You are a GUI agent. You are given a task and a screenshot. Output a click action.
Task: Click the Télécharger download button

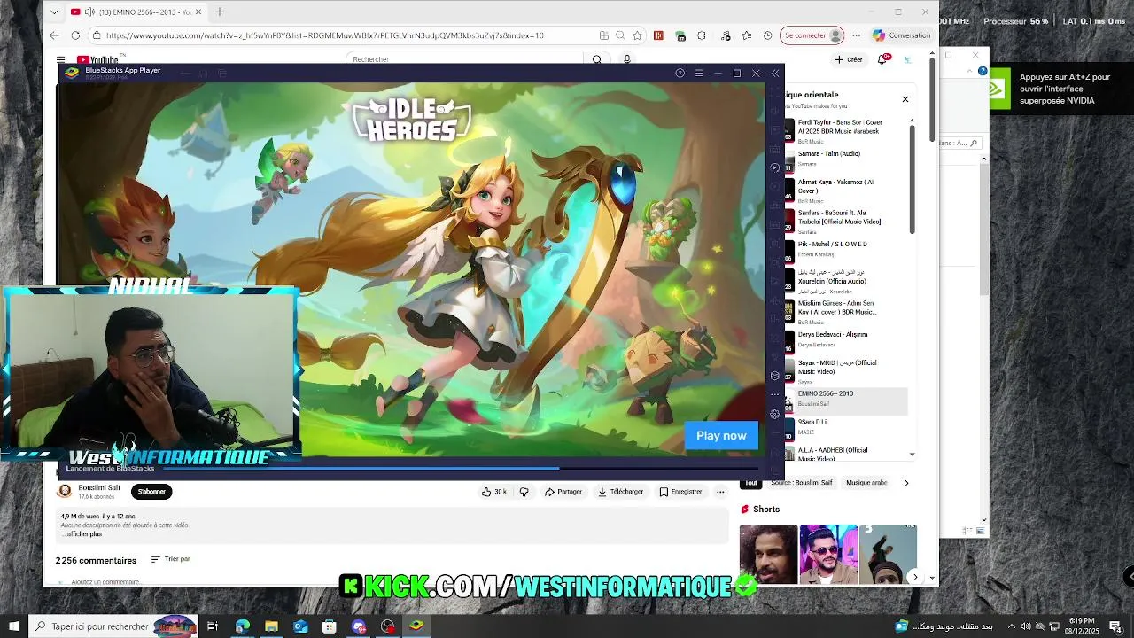620,492
